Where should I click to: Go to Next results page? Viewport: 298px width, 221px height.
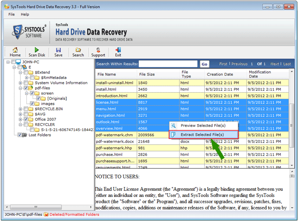[x=275, y=64]
